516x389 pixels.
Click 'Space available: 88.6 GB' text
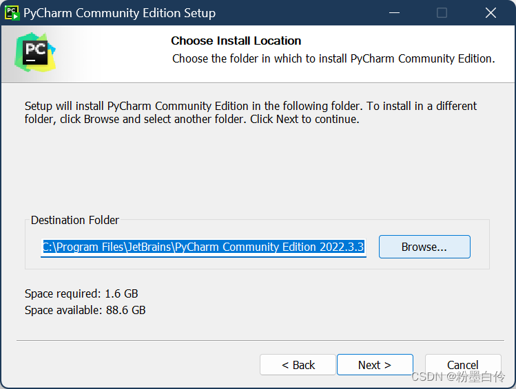click(x=85, y=310)
